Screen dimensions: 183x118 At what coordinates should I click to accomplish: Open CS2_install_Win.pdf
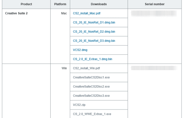coord(86,68)
